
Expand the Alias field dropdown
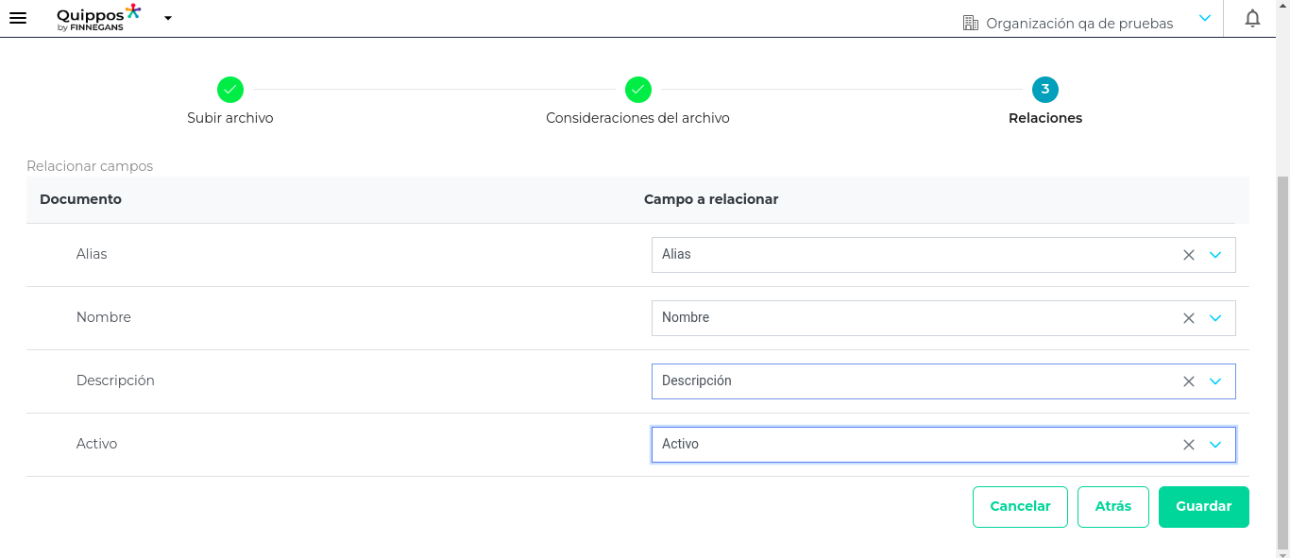pos(1215,255)
